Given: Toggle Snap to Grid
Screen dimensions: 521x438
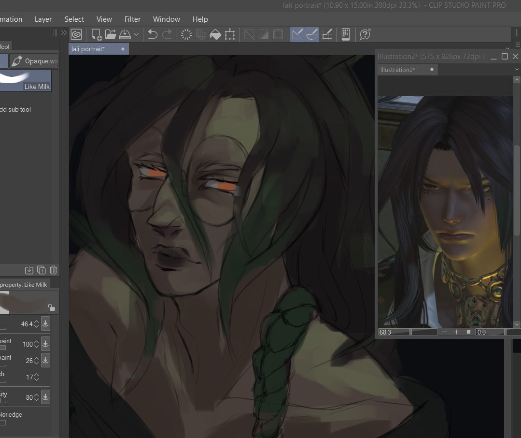Looking at the screenshot, I should point(327,34).
